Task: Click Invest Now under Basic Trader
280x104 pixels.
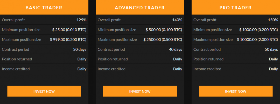Action: pyautogui.click(x=44, y=91)
